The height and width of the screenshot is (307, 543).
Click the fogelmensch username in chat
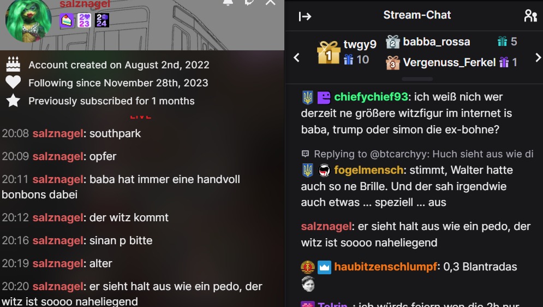tap(368, 170)
